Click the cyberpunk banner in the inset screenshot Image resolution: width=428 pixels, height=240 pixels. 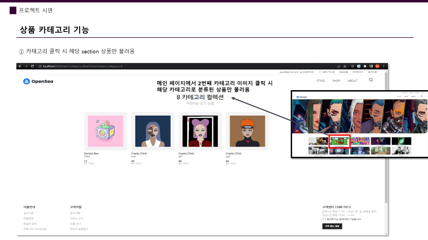(360, 116)
